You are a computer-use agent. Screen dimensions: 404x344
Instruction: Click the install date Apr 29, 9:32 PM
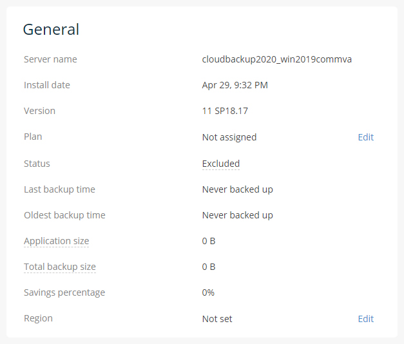(235, 85)
